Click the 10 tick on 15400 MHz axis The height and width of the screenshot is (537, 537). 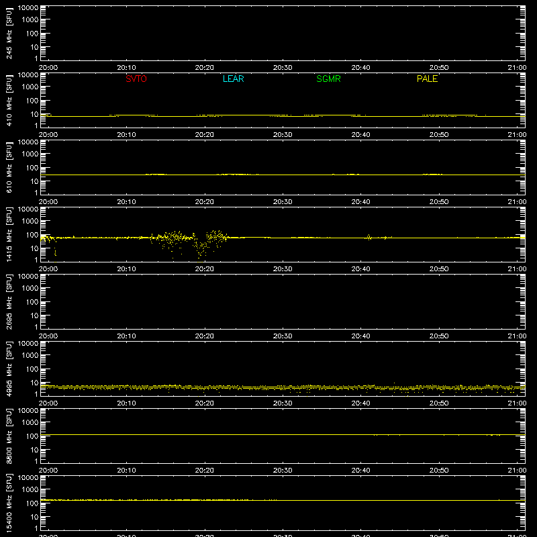(x=35, y=517)
